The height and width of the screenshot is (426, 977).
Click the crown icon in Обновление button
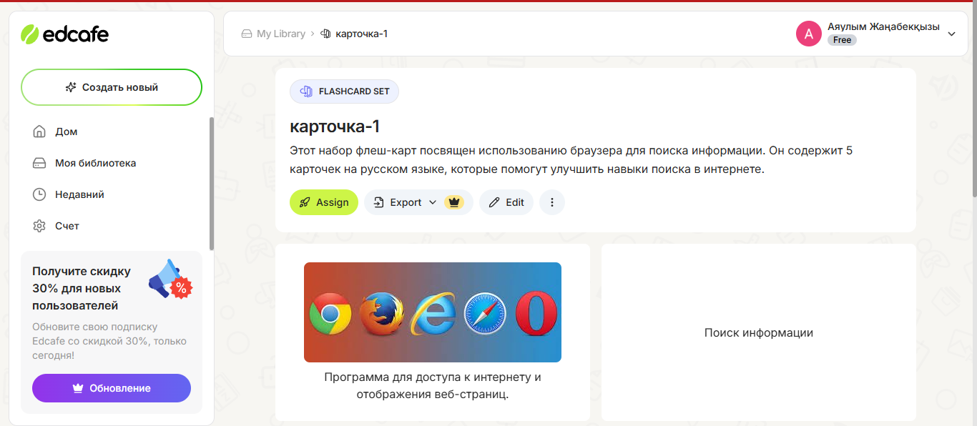coord(78,388)
